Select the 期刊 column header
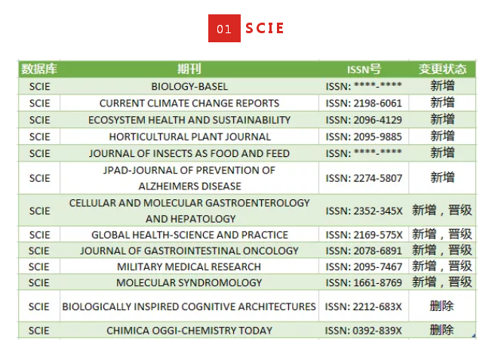 (x=189, y=69)
